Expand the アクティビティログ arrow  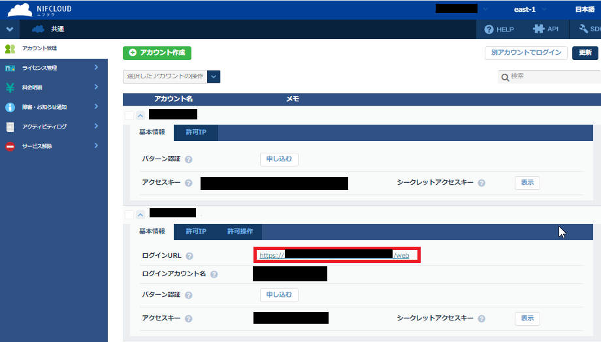tap(96, 126)
